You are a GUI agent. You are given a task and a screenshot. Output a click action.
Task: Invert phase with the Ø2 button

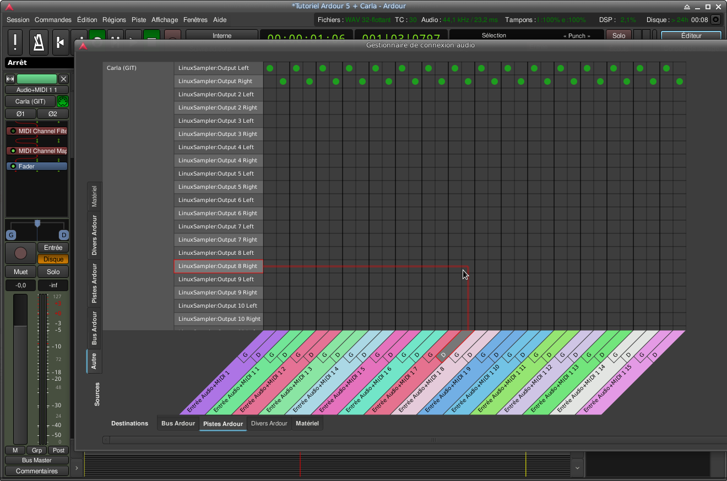tap(52, 114)
